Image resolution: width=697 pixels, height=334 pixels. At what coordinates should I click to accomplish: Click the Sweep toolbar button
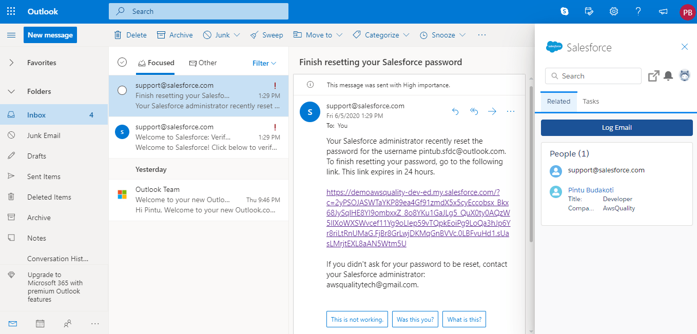pyautogui.click(x=266, y=35)
